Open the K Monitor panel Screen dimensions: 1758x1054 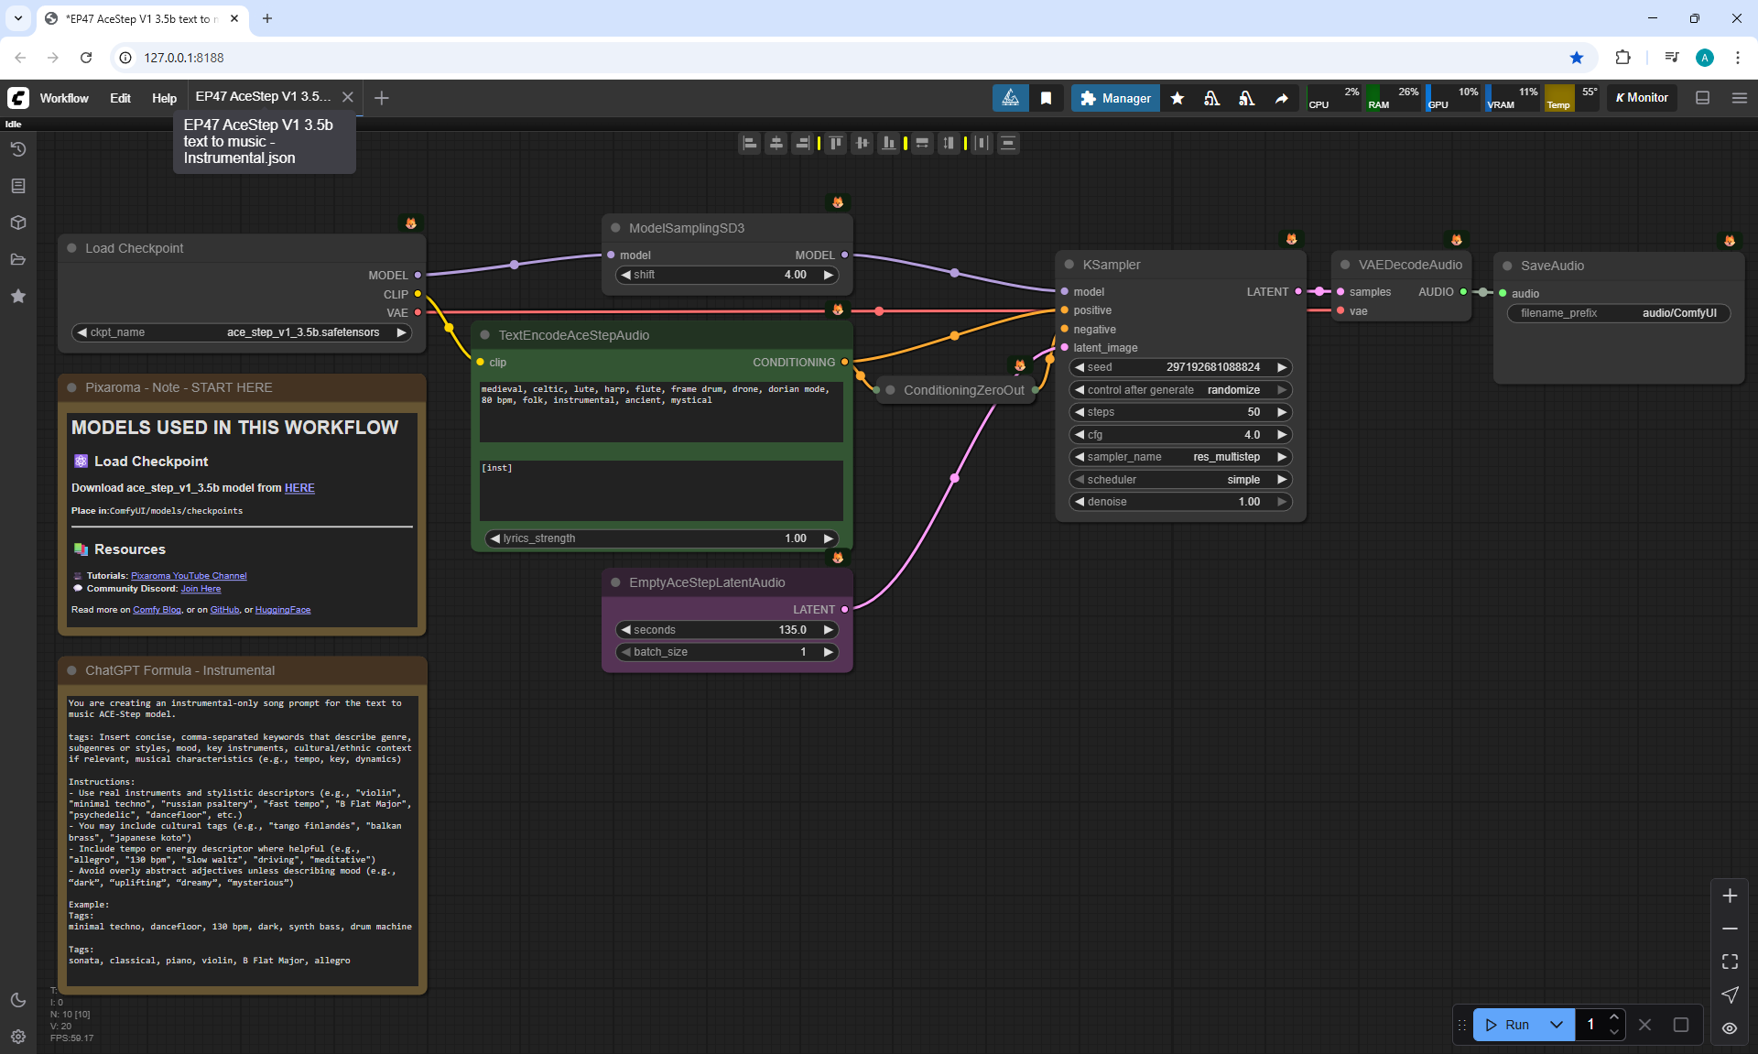point(1642,98)
